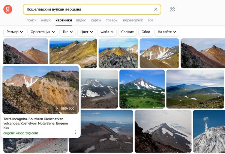This screenshot has height=154, width=225.
Task: Open the На сайте filter
Action: coord(166,32)
